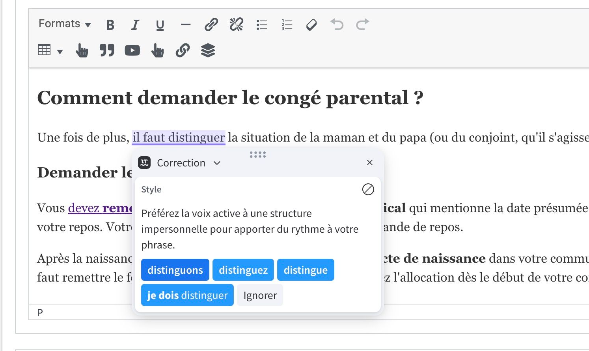Open the LanguageTool icon in the popup
The height and width of the screenshot is (351, 589).
144,162
